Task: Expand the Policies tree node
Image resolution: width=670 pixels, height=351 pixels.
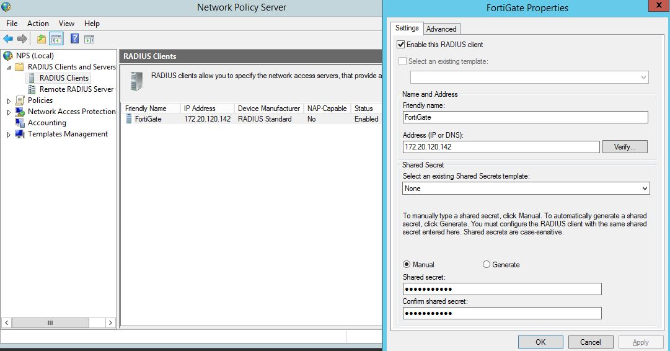Action: point(9,101)
